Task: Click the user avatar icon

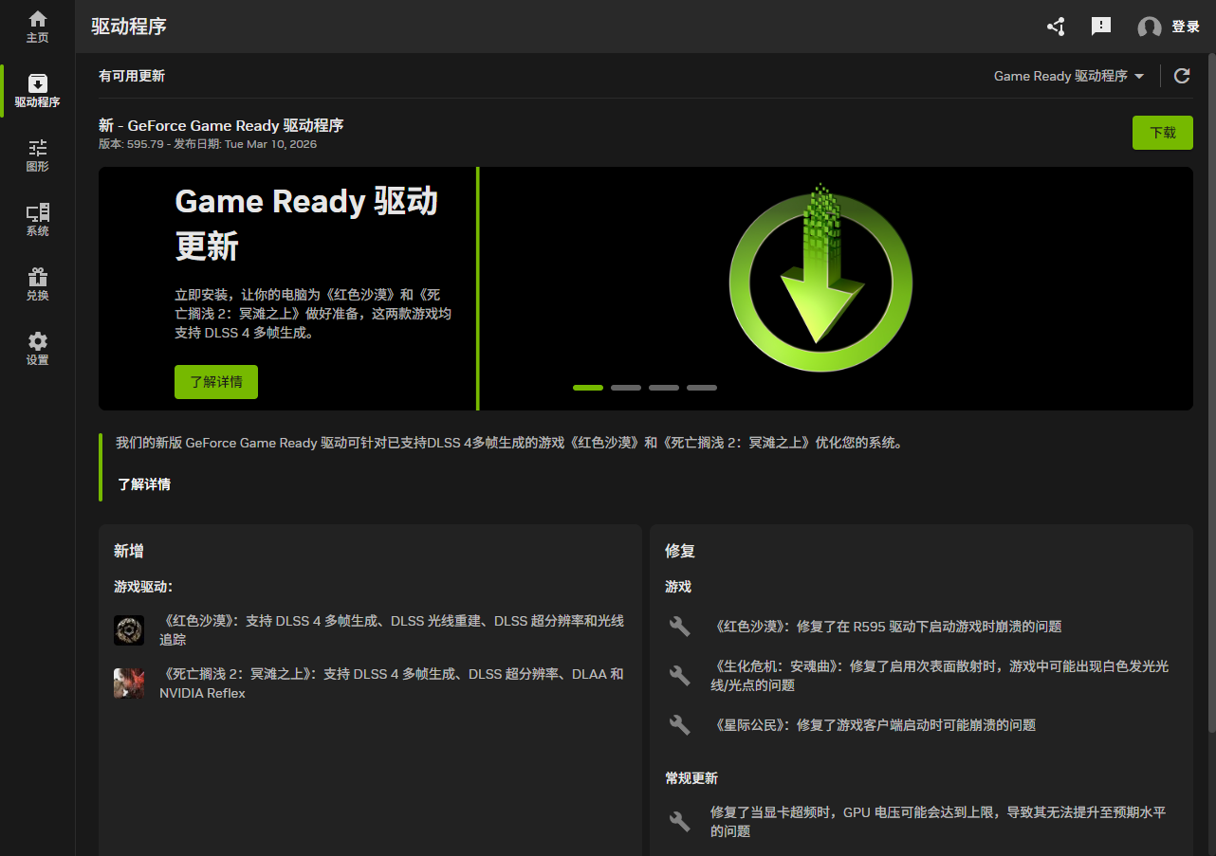Action: click(x=1149, y=27)
